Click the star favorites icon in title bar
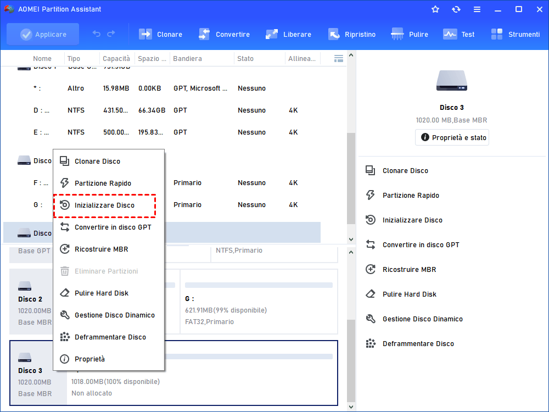Viewport: 549px width, 412px height. [x=435, y=9]
